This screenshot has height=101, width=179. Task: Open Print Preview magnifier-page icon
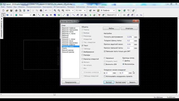pyautogui.click(x=20, y=11)
